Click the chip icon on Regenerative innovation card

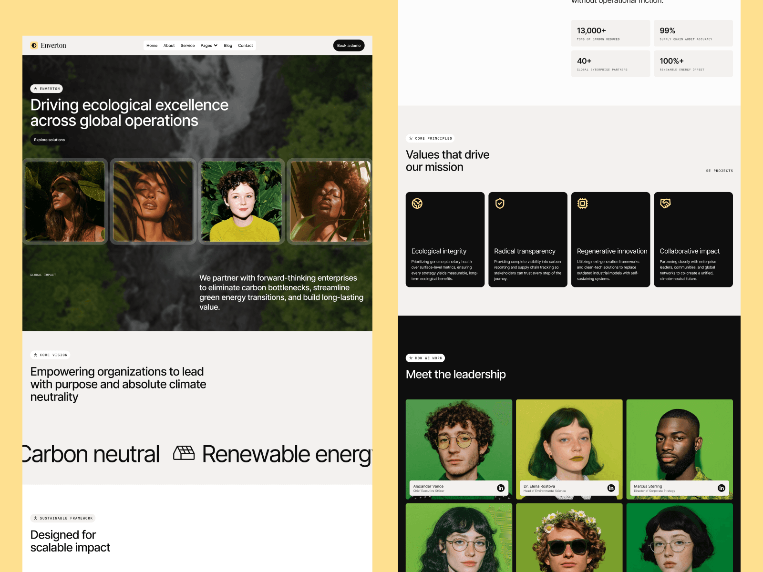[583, 204]
